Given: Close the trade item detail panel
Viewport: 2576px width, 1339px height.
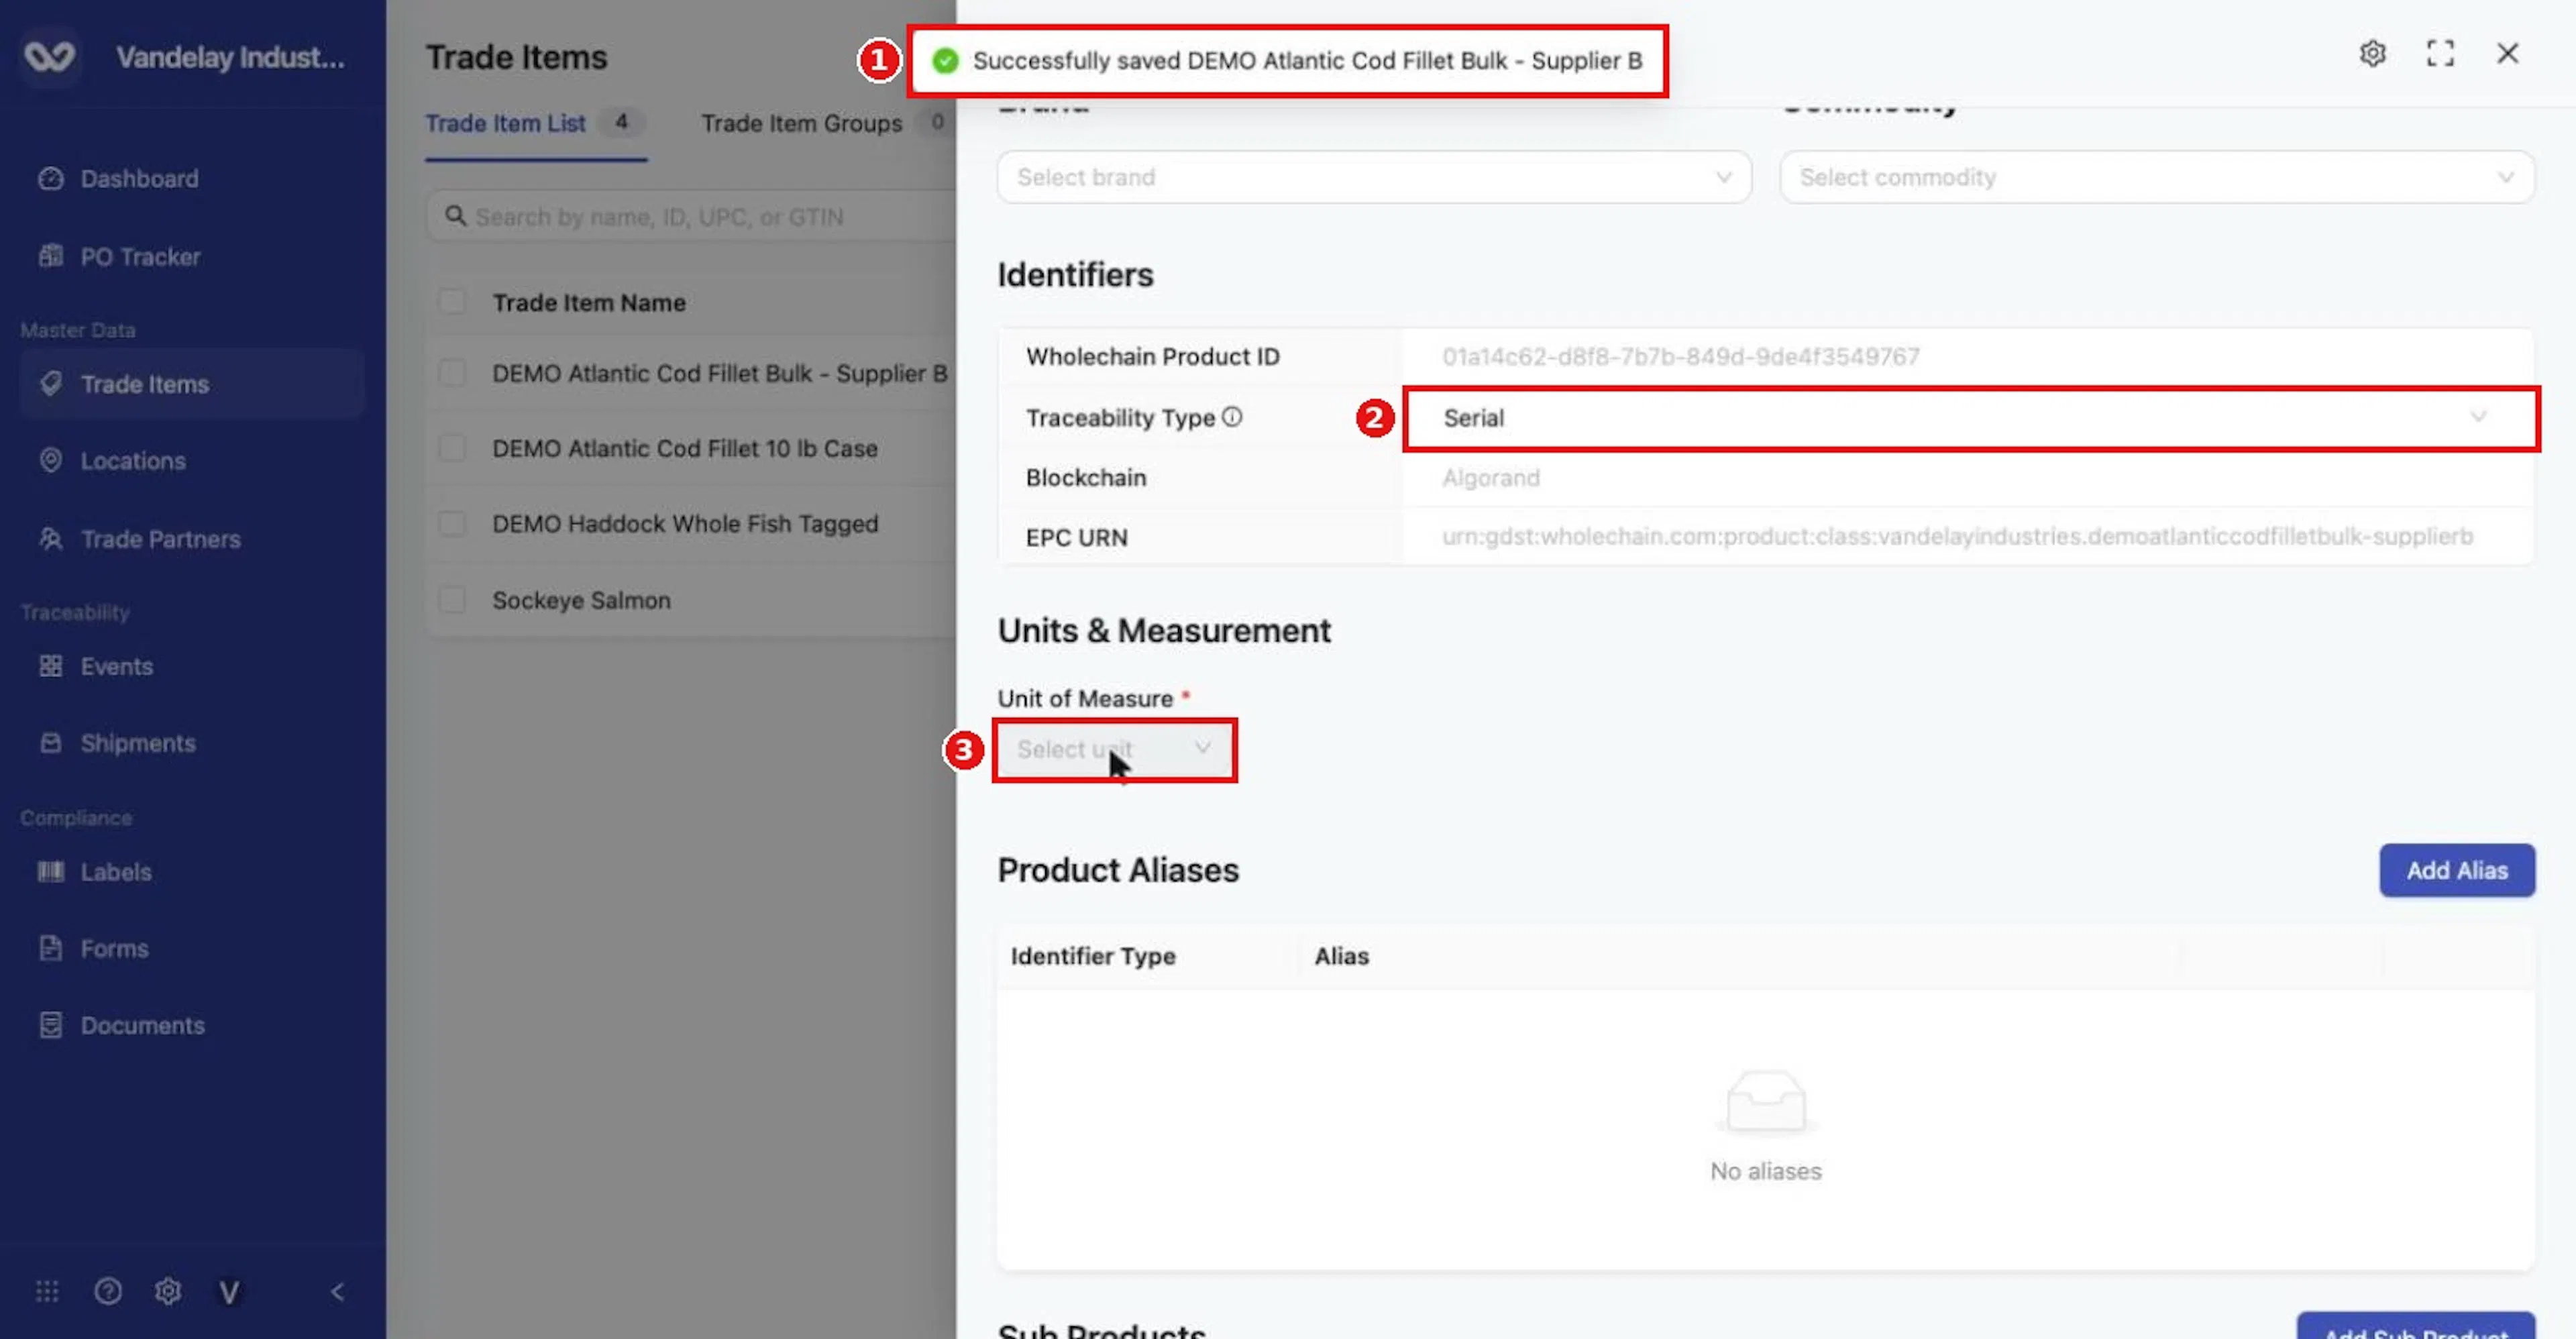Looking at the screenshot, I should (x=2508, y=53).
